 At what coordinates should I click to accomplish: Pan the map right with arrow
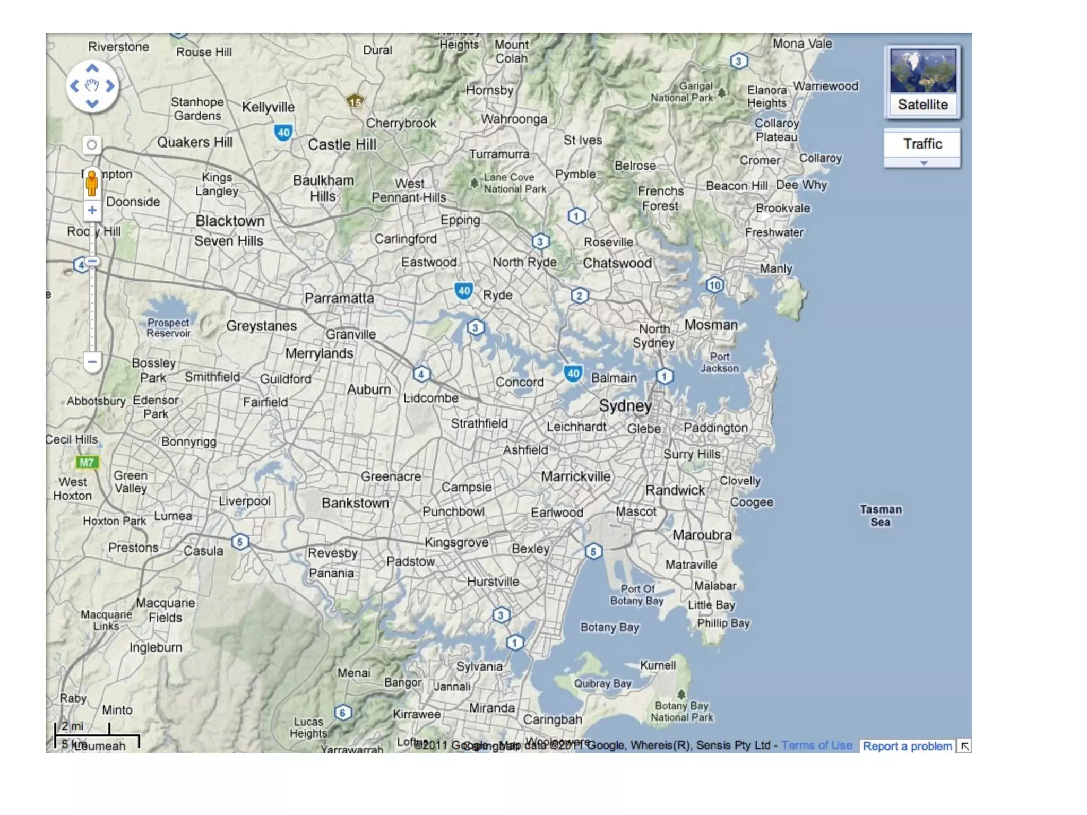tap(110, 86)
